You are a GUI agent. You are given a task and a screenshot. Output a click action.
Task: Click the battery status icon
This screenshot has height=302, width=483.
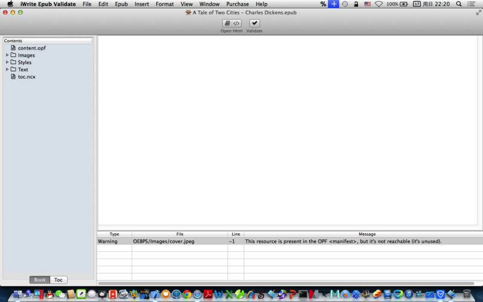[403, 4]
